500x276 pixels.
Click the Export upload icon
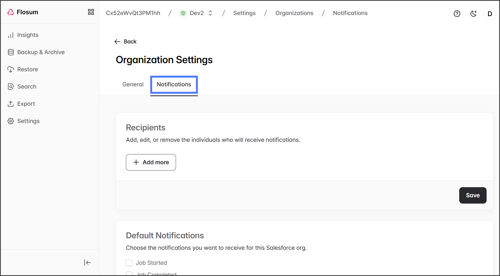pyautogui.click(x=11, y=104)
